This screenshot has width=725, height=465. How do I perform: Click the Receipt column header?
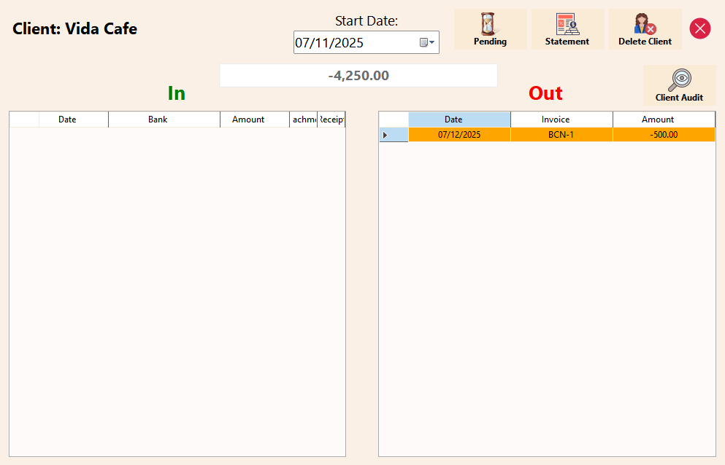331,120
